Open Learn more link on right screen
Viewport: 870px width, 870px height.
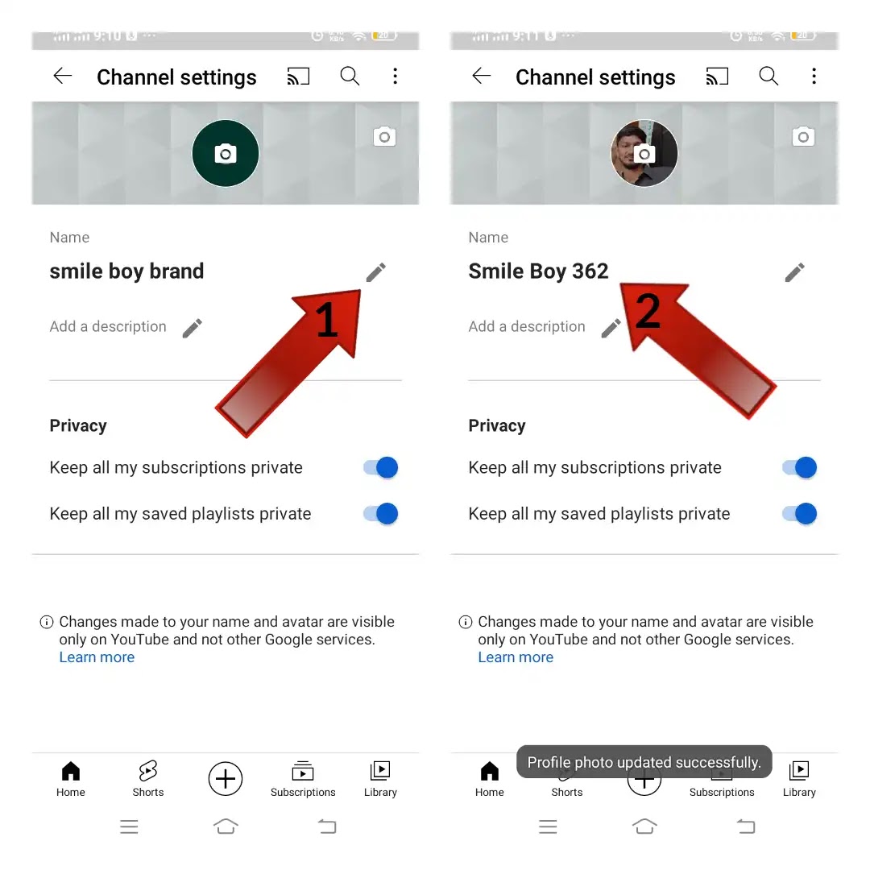point(516,657)
